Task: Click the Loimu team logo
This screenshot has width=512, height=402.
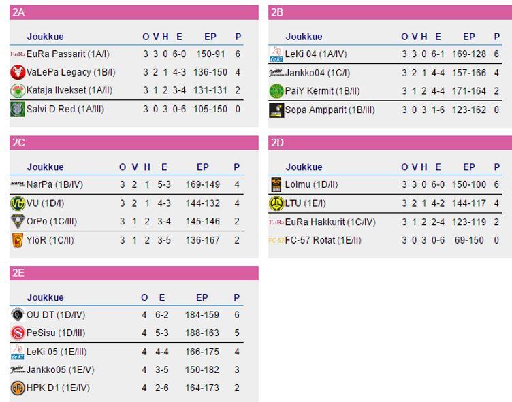Action: [x=276, y=184]
